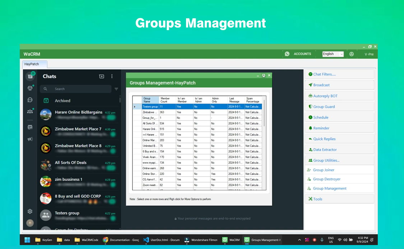404x249 pixels.
Task: Open the Channels icon in sidebar
Action: 30,100
